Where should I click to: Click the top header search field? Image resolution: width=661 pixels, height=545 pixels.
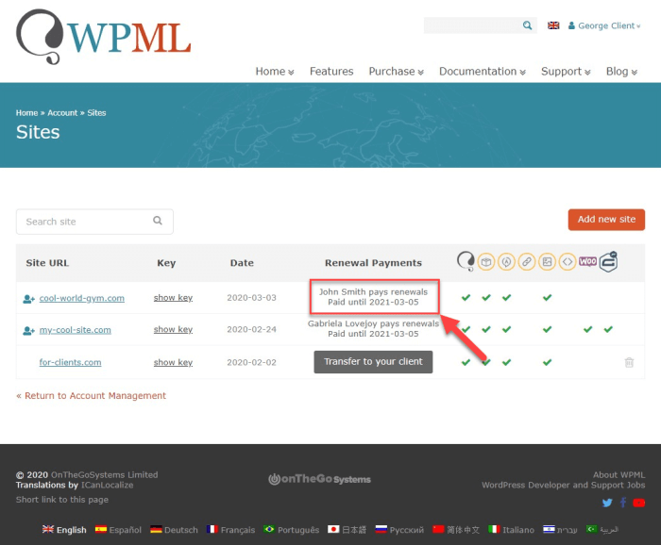(x=480, y=25)
